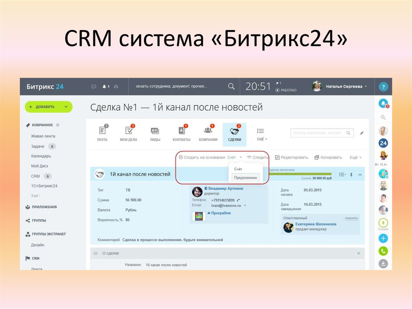Click Следить to follow the deal

[x=257, y=158]
